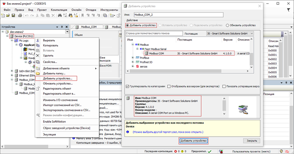294x154 pixels.
Task: Open the Устройства panel dropdown arrow
Action: tap(57, 27)
